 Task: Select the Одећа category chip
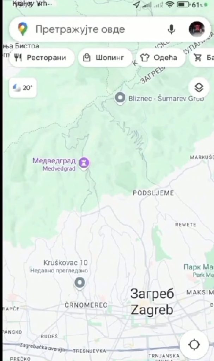tap(160, 57)
